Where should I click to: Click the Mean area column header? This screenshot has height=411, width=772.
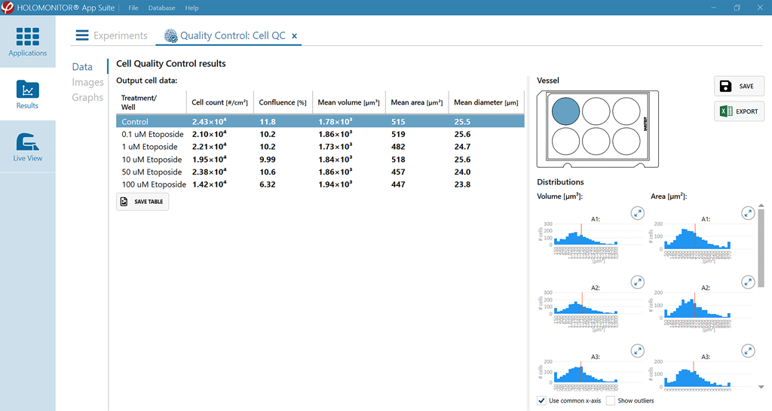(416, 102)
